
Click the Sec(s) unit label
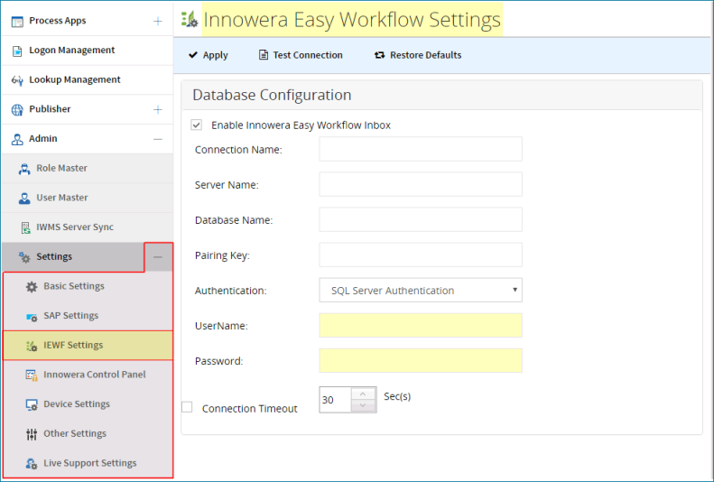pyautogui.click(x=397, y=396)
